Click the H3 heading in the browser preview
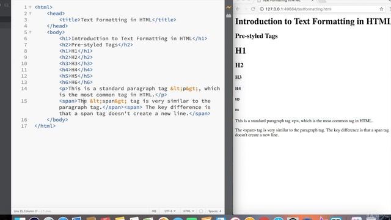Screen dimensions: 391x220 (238, 78)
